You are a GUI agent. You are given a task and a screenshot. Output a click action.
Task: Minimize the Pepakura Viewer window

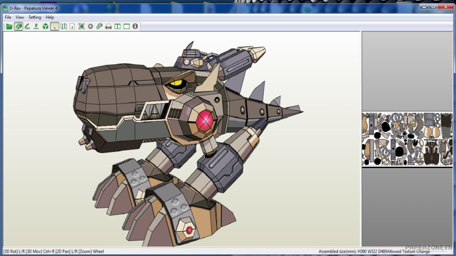pyautogui.click(x=424, y=7)
